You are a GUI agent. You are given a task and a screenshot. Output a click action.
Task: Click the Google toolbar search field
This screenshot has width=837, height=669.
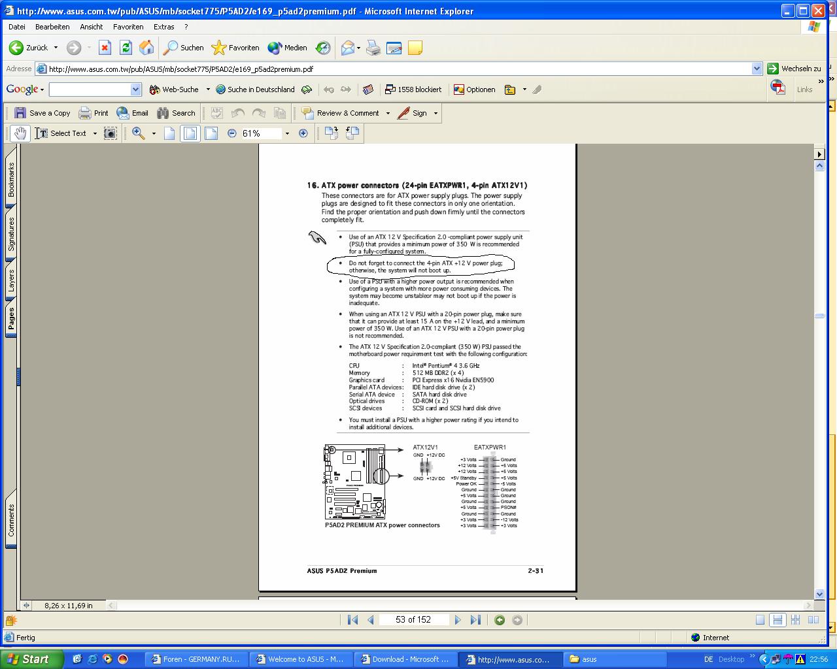[x=90, y=90]
